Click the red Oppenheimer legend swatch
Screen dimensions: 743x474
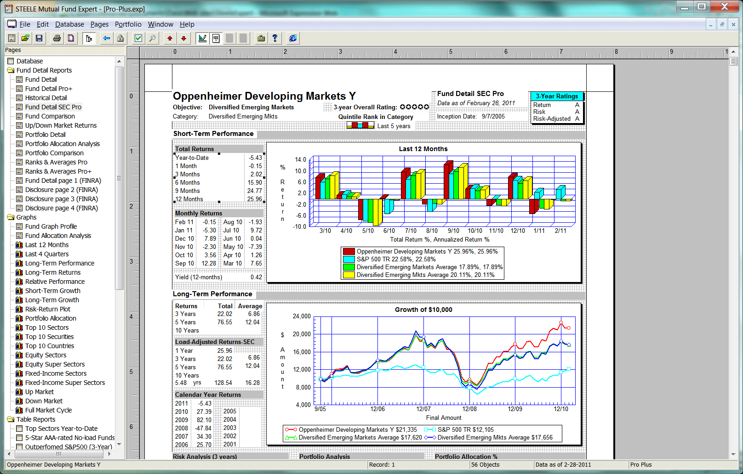pos(349,251)
